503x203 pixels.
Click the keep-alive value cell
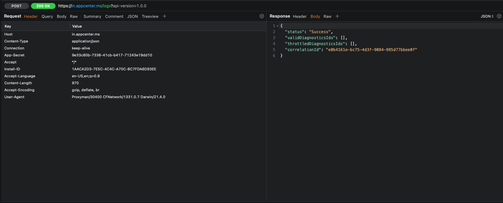point(81,48)
